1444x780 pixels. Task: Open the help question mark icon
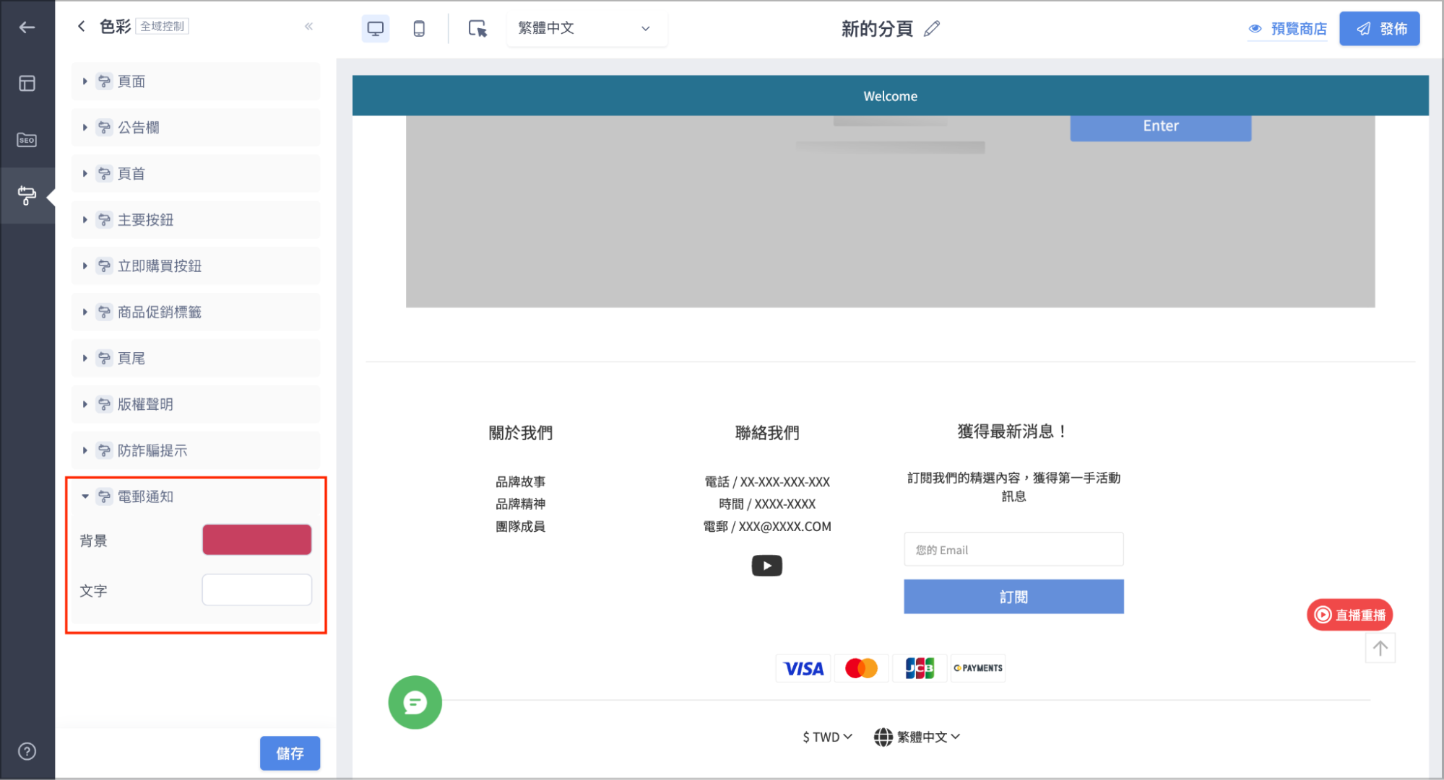coord(27,751)
